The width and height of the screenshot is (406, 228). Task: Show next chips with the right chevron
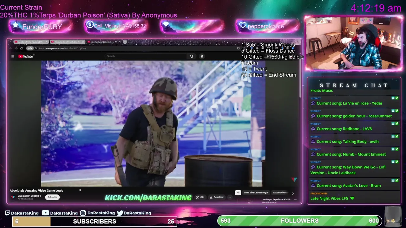click(x=293, y=193)
